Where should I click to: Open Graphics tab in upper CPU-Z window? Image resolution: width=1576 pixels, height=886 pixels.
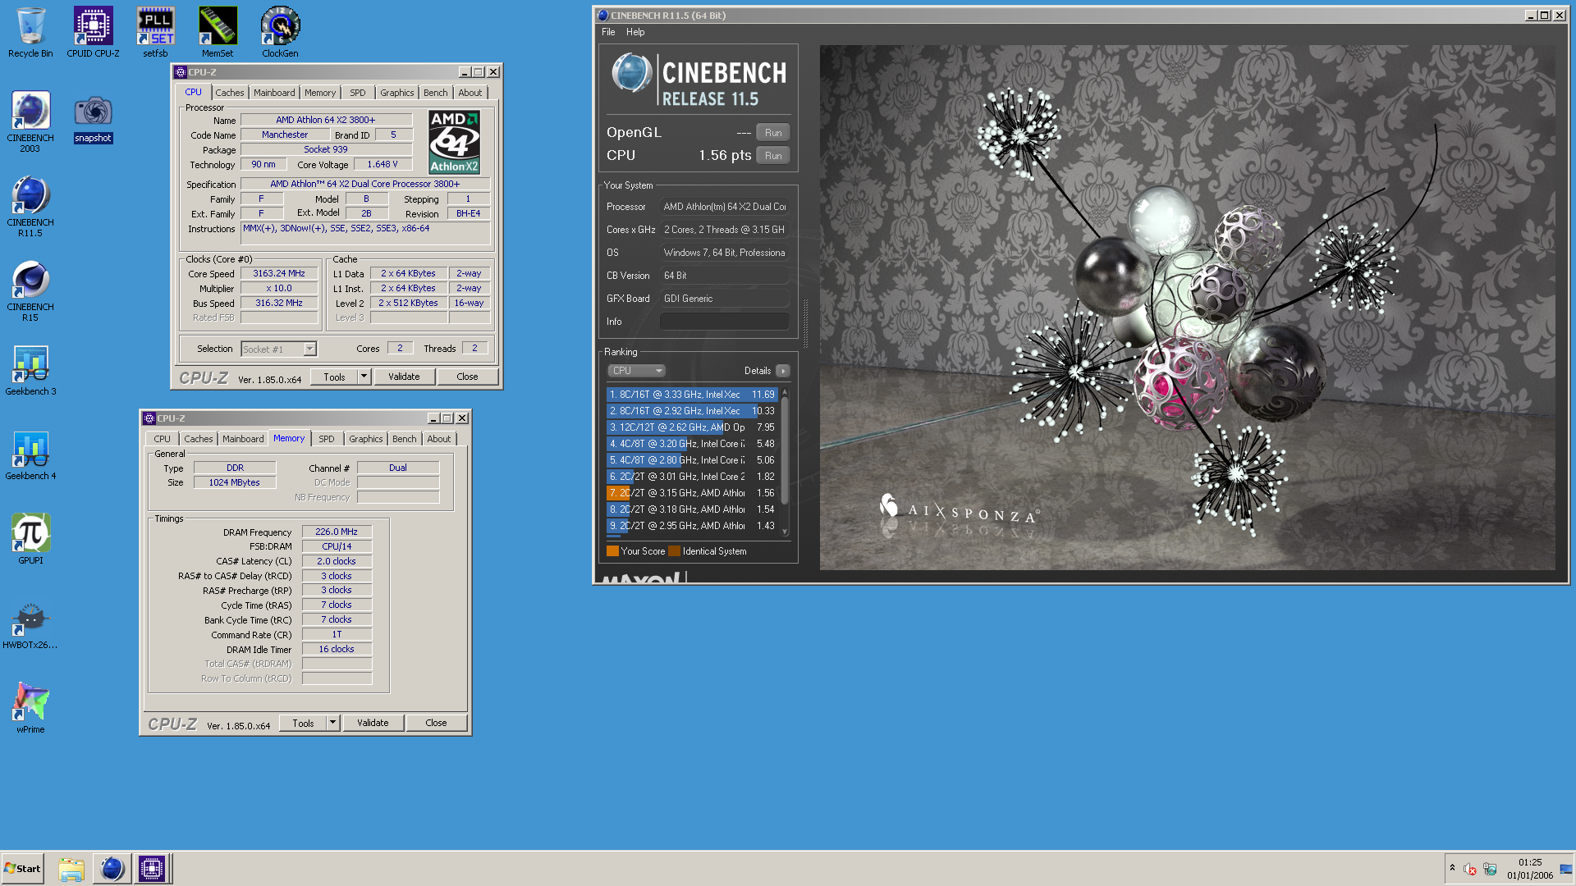coord(397,93)
